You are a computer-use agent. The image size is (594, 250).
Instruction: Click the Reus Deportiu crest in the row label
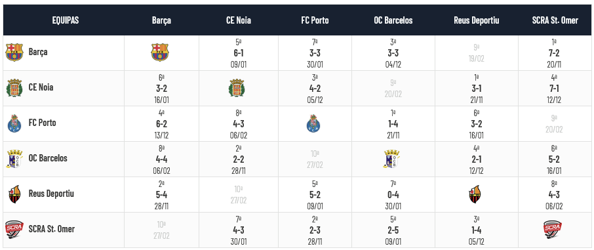coord(14,194)
